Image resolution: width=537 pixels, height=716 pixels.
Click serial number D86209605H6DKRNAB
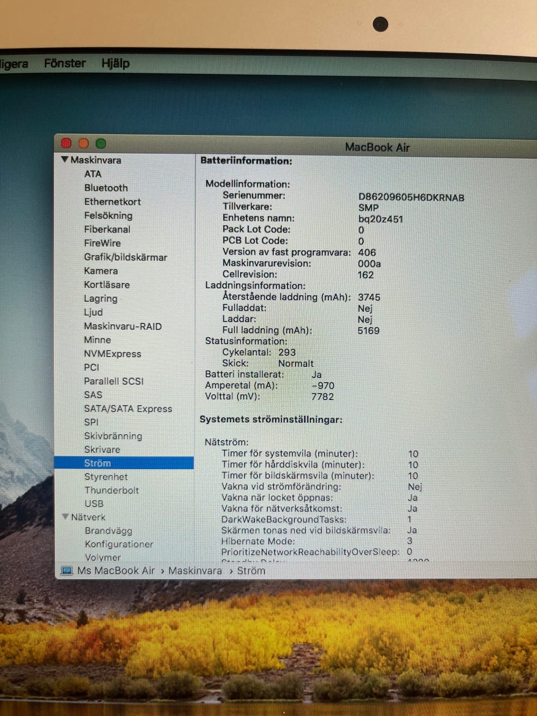point(411,197)
